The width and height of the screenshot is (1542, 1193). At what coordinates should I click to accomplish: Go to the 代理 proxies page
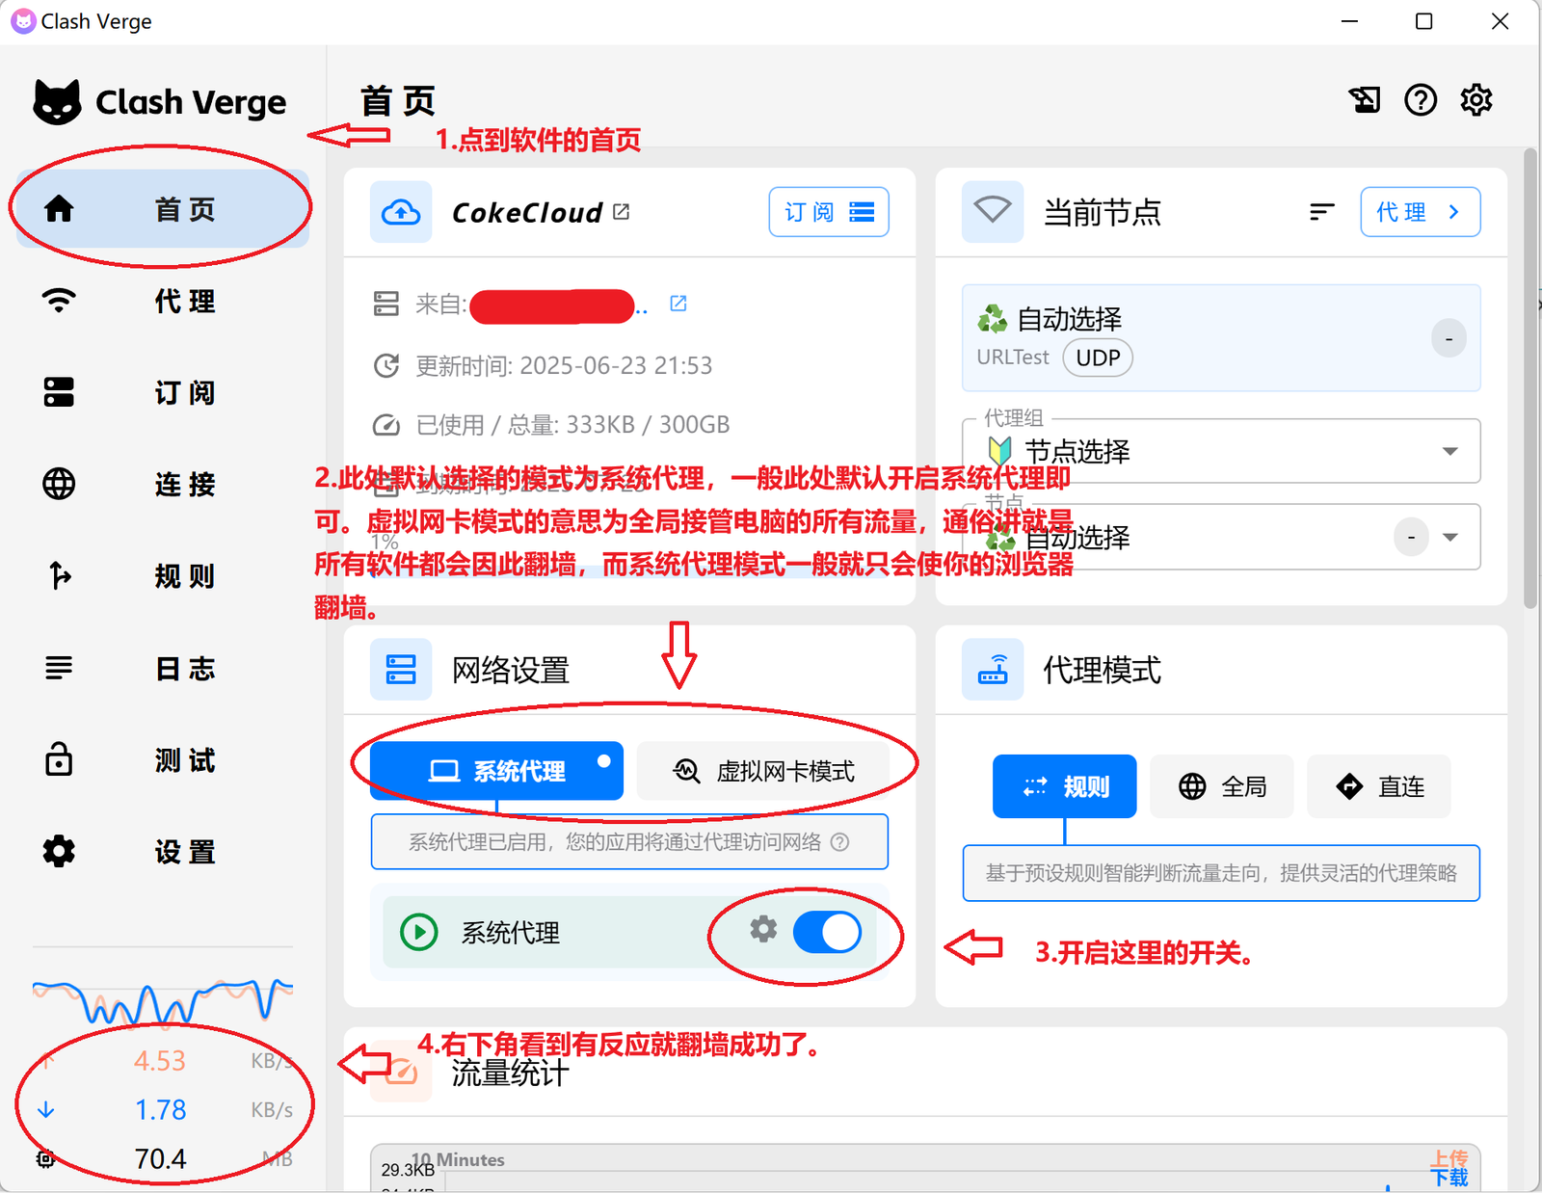pyautogui.click(x=163, y=301)
